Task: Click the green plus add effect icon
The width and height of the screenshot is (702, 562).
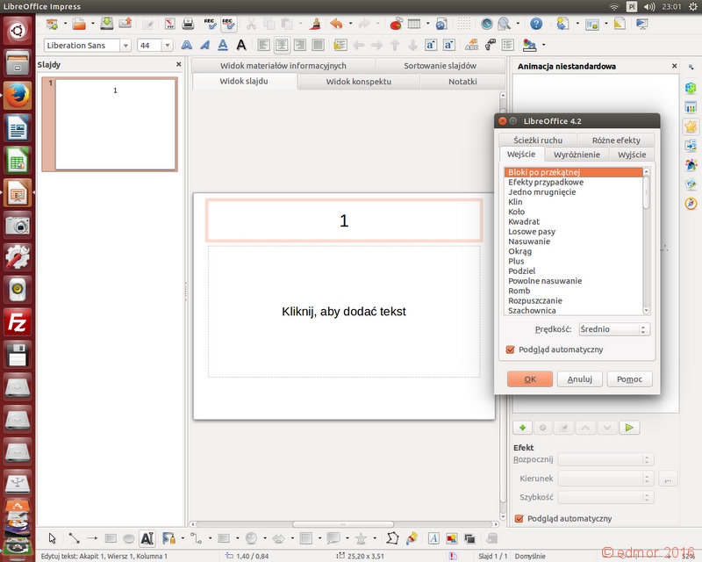Action: [x=522, y=428]
